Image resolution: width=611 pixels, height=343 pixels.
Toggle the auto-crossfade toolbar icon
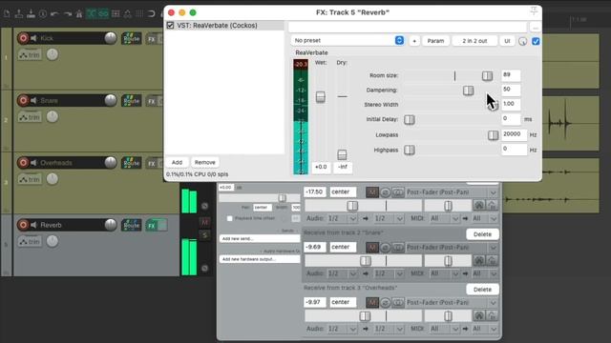coord(92,14)
